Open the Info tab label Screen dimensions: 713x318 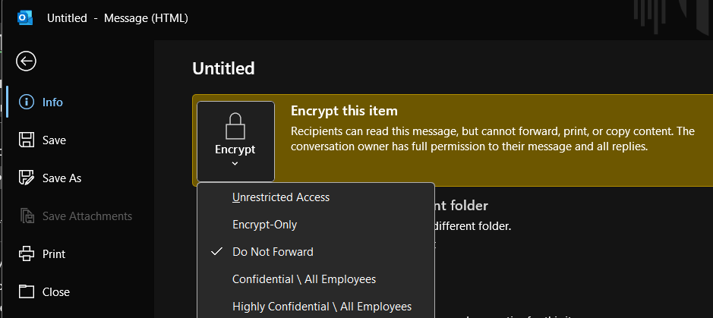[x=52, y=102]
